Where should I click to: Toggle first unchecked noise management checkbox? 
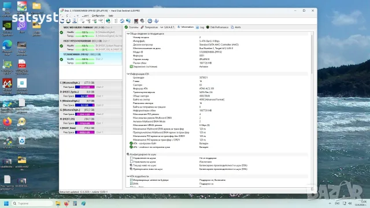131,158
